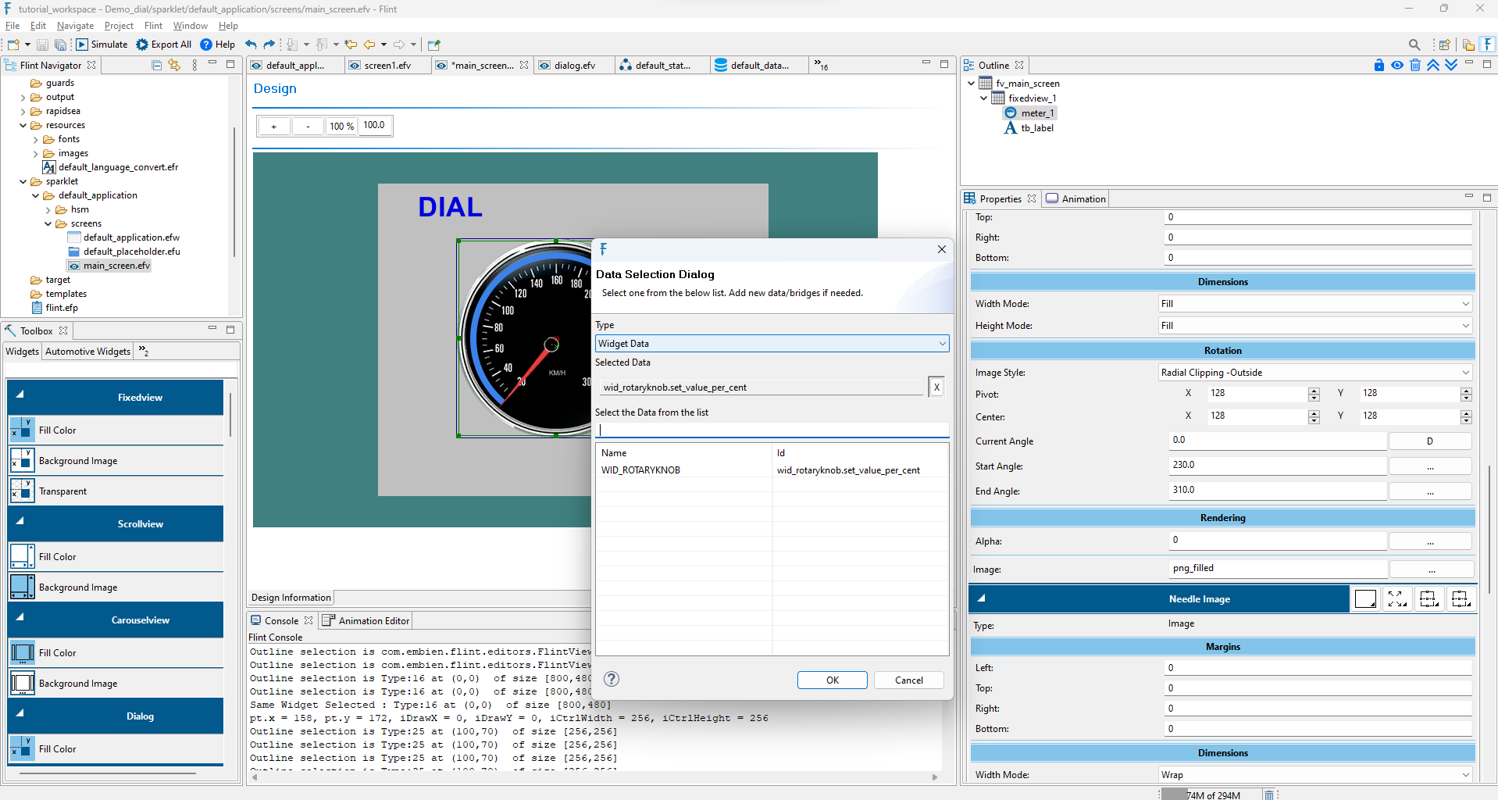Click the data list filter text field
1498x800 pixels.
[772, 430]
